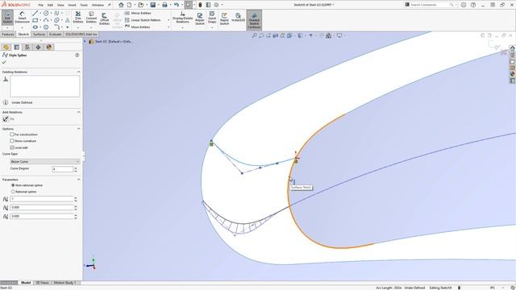The image size is (516, 290).
Task: Accept the Style Spline with green checkmark
Action: click(4, 62)
